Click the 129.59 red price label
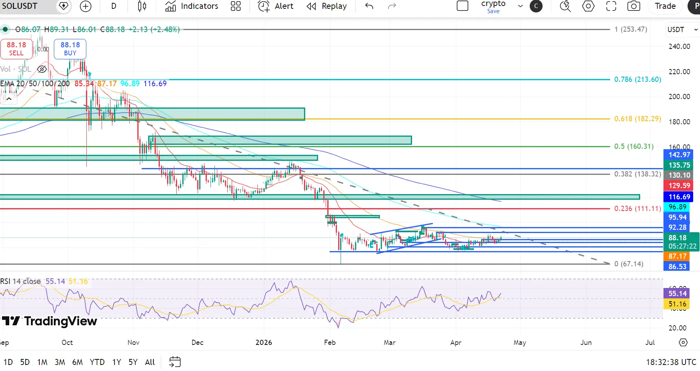Screen dimensions: 700x371 (678, 186)
